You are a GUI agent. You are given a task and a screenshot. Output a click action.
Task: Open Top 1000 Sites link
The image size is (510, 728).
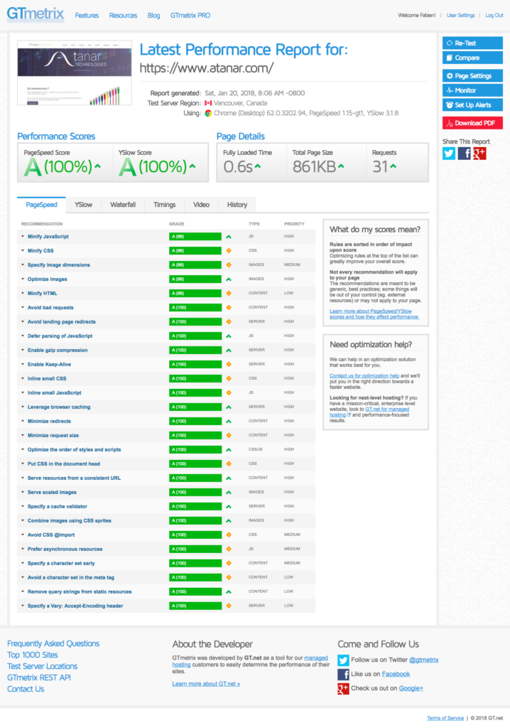coord(33,655)
